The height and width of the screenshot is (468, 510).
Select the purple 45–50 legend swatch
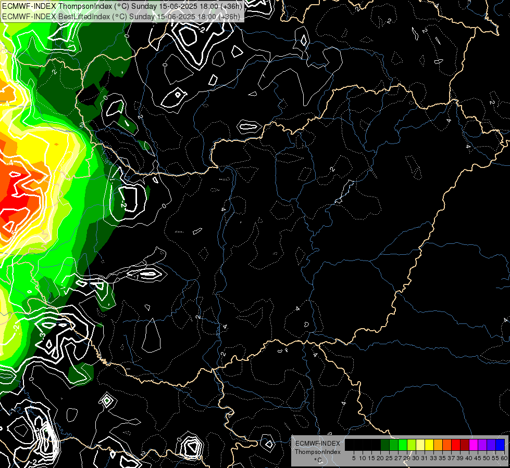click(x=482, y=445)
